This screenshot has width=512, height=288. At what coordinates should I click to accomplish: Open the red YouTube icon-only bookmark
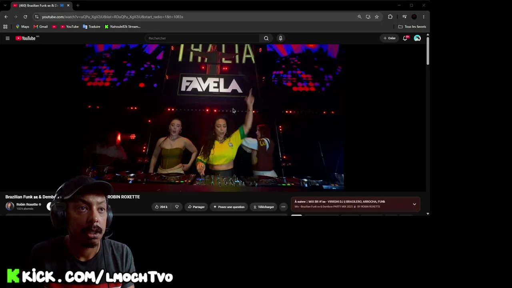54,27
